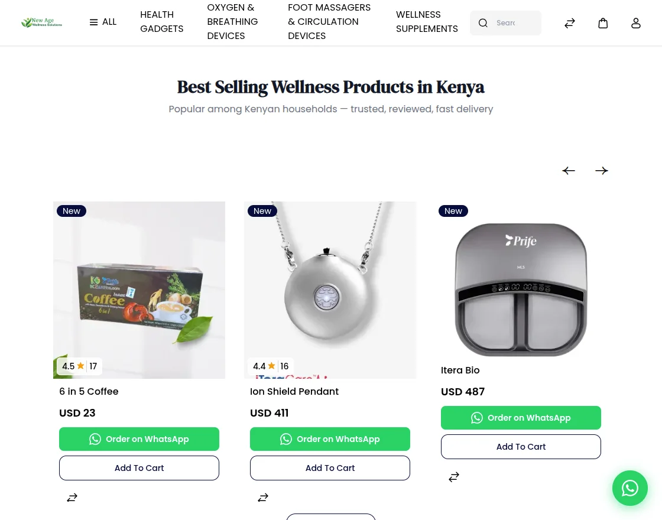This screenshot has height=520, width=662.
Task: Add Ion Shield Pendant to cart
Action: click(x=330, y=467)
